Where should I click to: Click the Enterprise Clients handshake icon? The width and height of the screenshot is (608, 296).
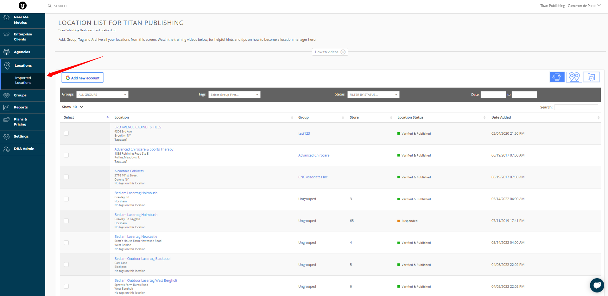pos(7,34)
